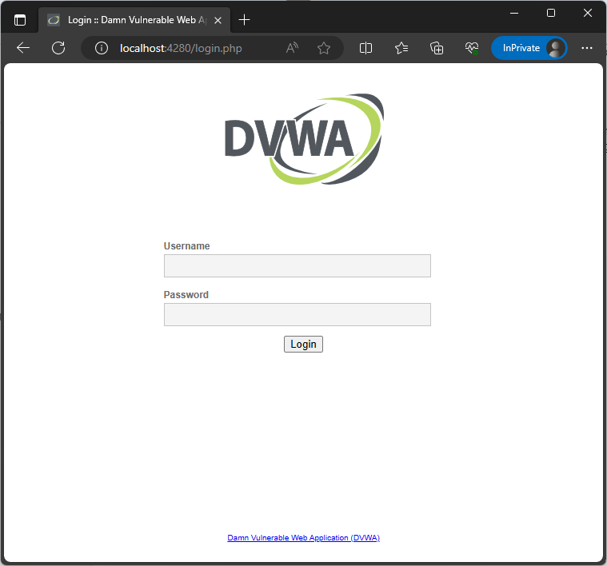
Task: Add this page to favorites star
Action: pyautogui.click(x=324, y=48)
